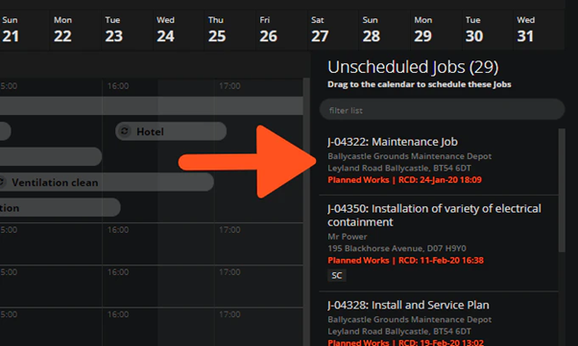Click the SC tag on job J-04350
This screenshot has height=346, width=578.
(x=337, y=275)
